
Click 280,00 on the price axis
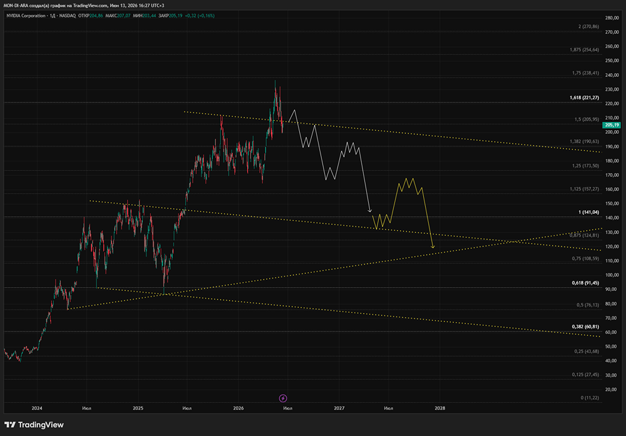[x=612, y=18]
